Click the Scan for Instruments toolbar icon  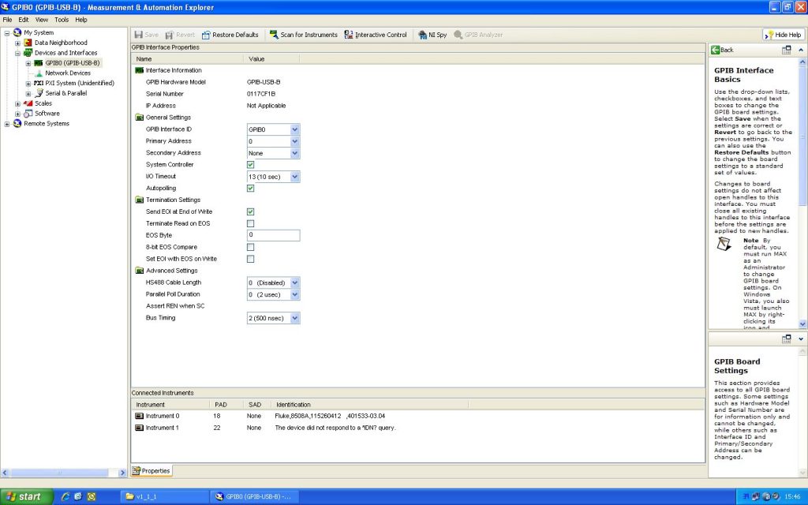274,35
